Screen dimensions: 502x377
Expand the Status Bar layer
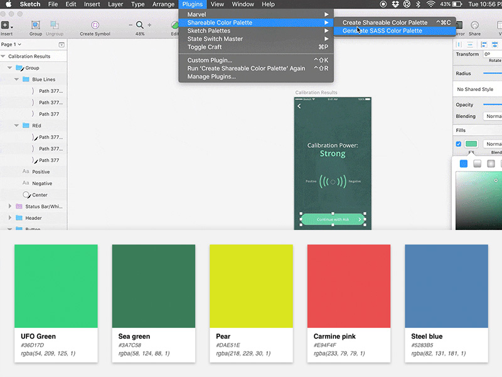pyautogui.click(x=10, y=206)
